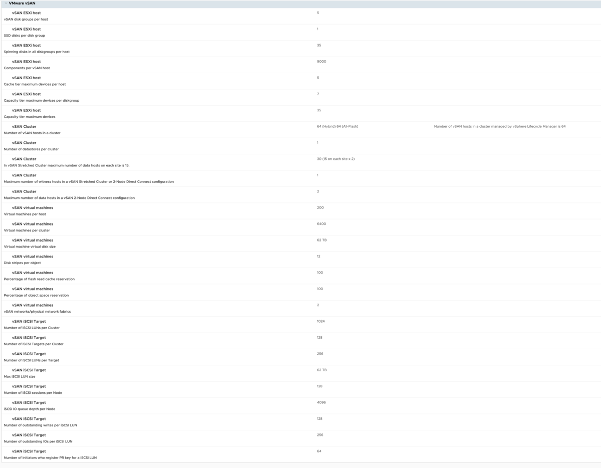Select 'vSAN disk groups per host' row text

(x=26, y=19)
